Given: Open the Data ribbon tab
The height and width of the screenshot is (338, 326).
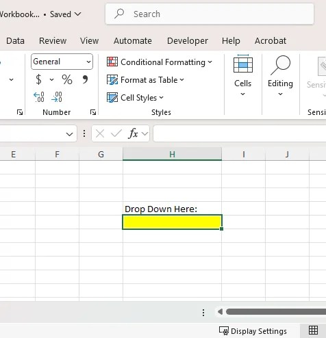Looking at the screenshot, I should tap(15, 41).
